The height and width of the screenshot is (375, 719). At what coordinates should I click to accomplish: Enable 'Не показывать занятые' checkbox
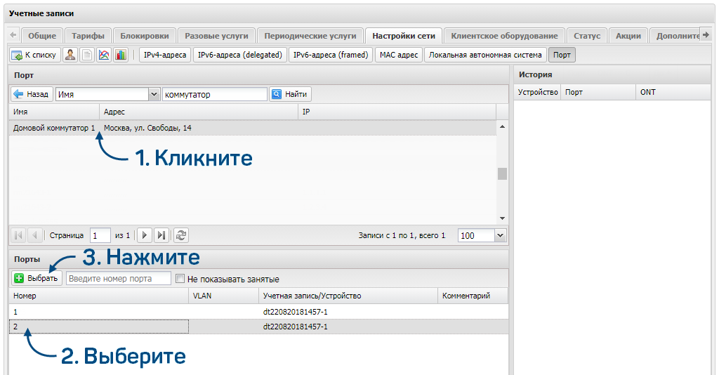pos(180,279)
